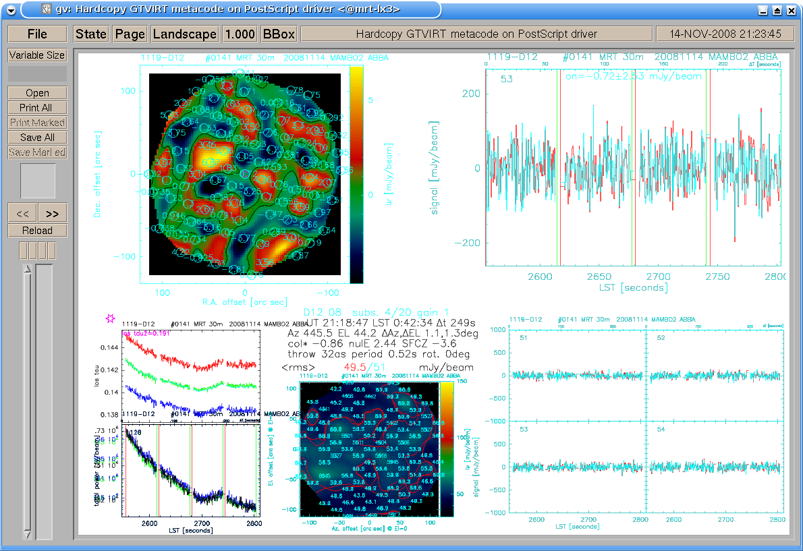Toggle the third small mark button below Reload
Screen dimensions: 803x551
pos(43,251)
